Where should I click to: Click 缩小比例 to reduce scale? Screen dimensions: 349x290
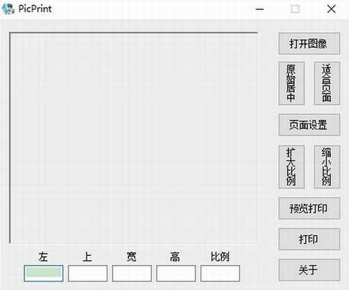(x=327, y=167)
